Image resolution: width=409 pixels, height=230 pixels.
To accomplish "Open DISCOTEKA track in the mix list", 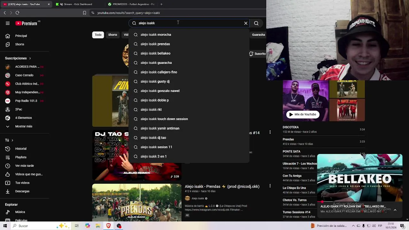I will [324, 129].
